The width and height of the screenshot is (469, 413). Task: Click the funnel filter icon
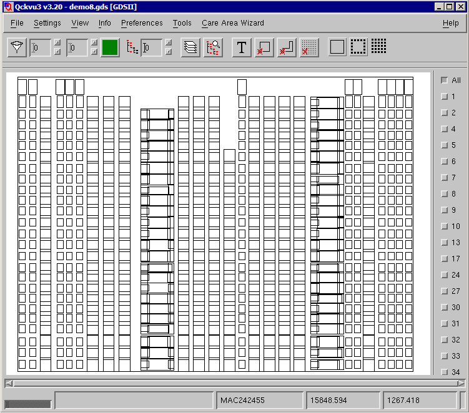click(17, 47)
